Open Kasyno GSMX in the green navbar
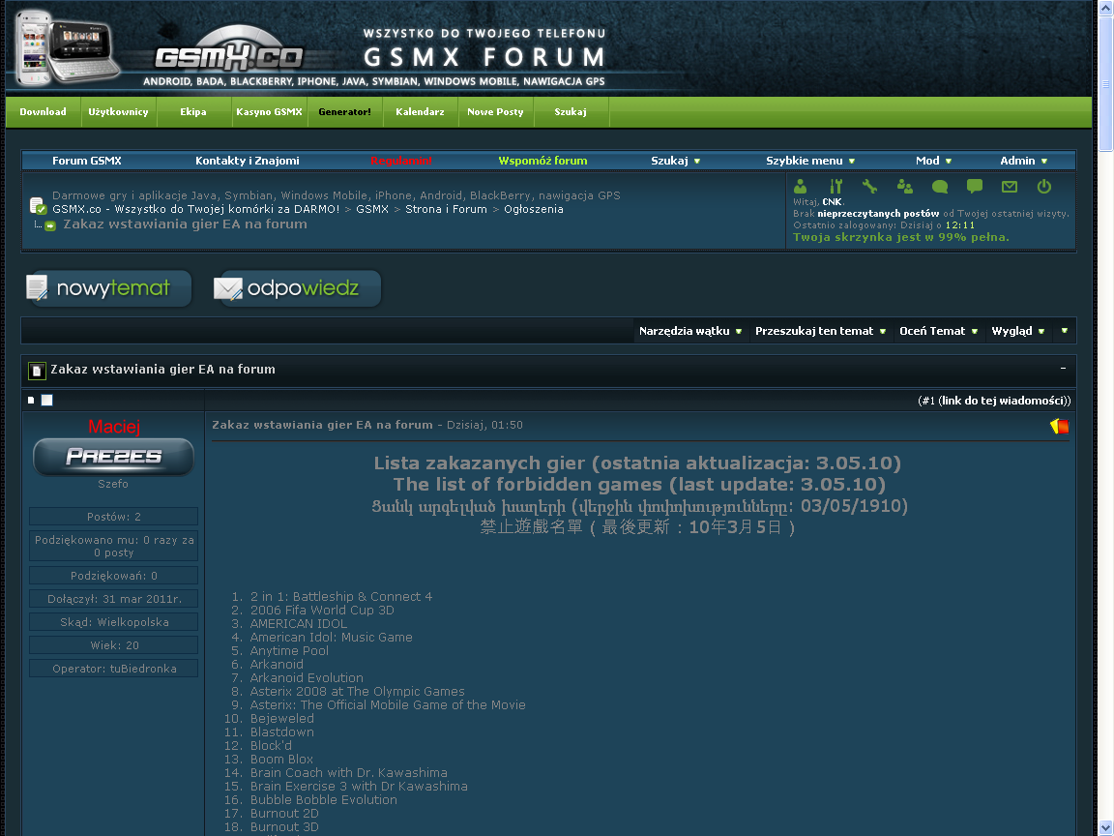This screenshot has width=1114, height=836. point(269,112)
